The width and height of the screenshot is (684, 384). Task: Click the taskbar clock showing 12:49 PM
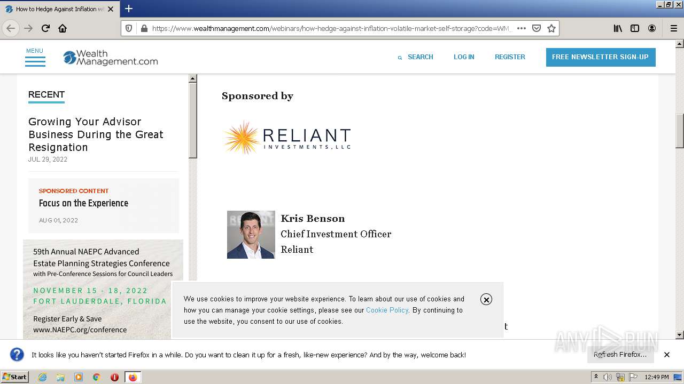[657, 377]
